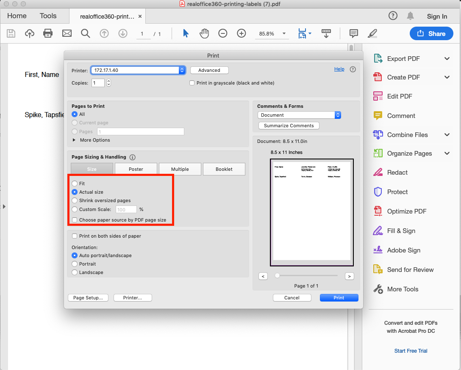Expand the Create PDF chevron
The height and width of the screenshot is (370, 461).
pyautogui.click(x=447, y=77)
